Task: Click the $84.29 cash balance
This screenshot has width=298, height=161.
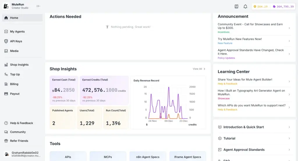Action: coord(260,6)
